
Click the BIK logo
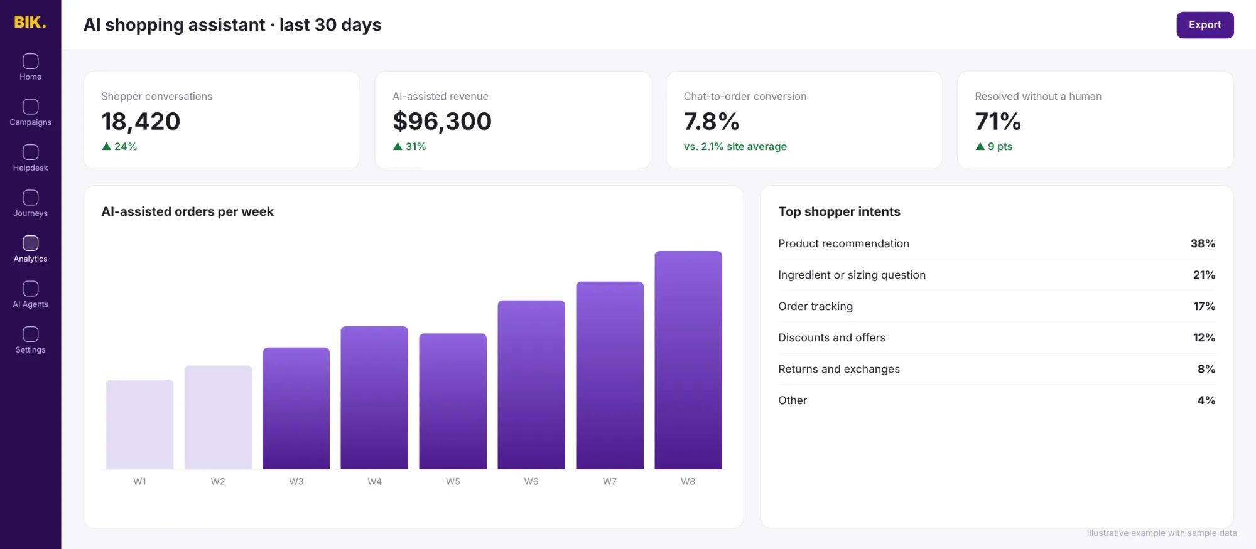tap(30, 23)
